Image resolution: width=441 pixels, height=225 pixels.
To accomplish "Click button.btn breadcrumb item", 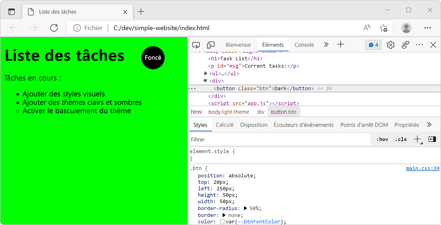I will coord(284,112).
